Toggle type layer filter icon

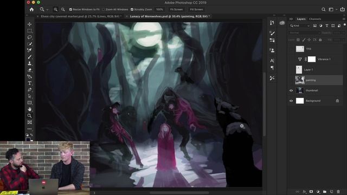pos(327,26)
